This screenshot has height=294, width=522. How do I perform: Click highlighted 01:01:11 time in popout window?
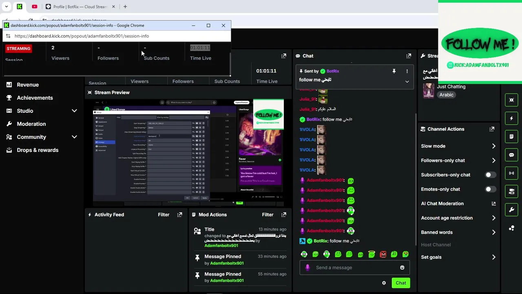pos(200,48)
